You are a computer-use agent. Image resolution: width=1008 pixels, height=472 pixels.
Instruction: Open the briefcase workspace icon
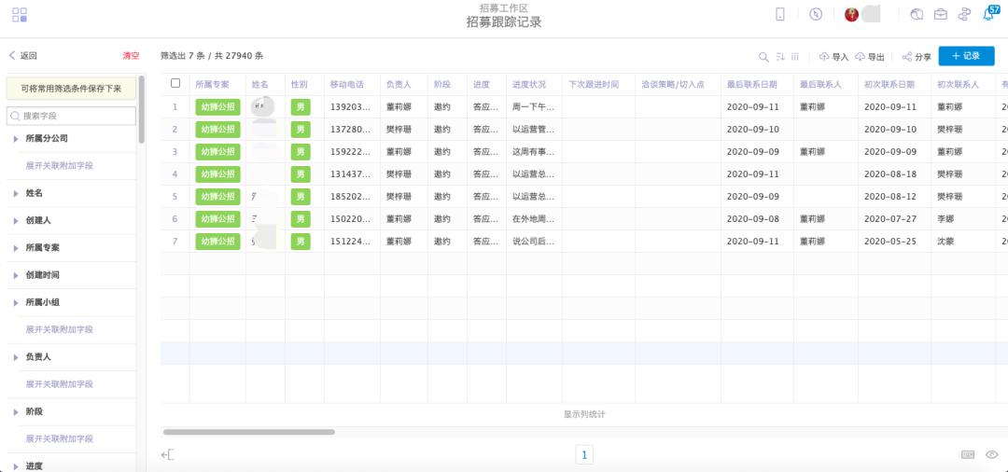(941, 14)
